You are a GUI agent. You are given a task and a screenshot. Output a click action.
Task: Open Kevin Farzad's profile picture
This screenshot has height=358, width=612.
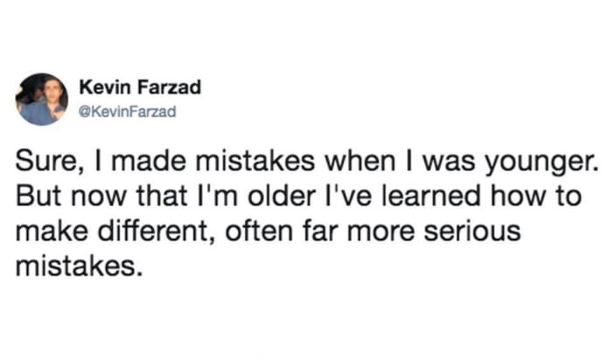pos(41,99)
